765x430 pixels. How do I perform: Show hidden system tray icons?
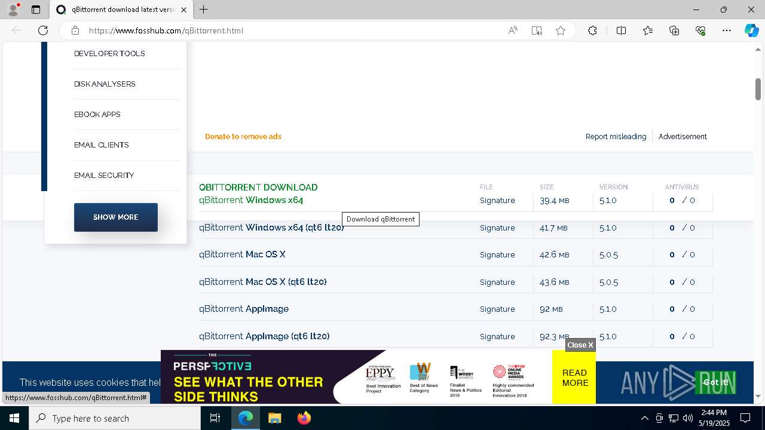[x=644, y=418]
